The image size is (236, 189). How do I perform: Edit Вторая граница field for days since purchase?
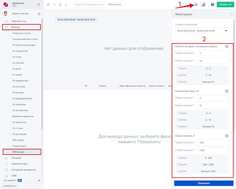(x=213, y=61)
